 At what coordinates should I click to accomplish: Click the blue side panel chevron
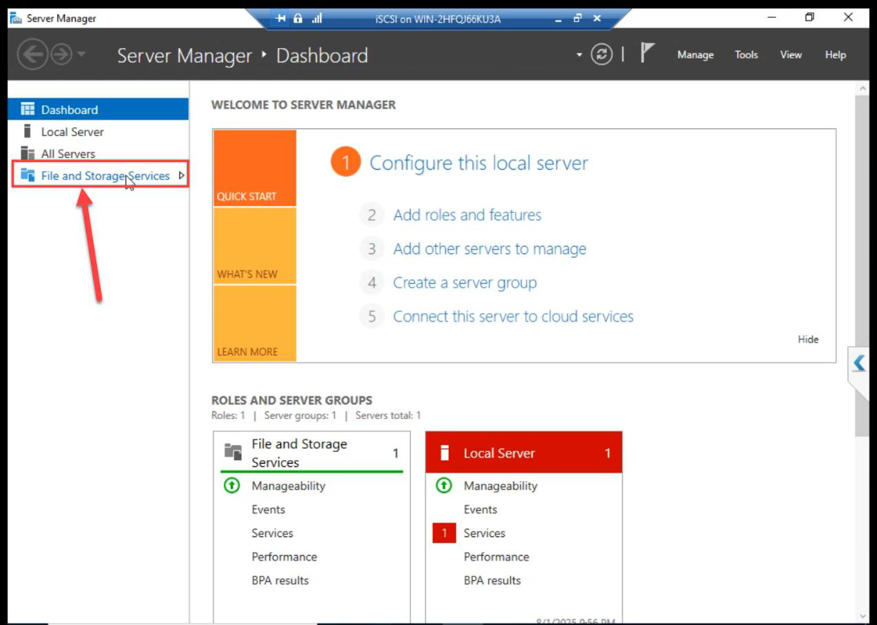click(859, 363)
